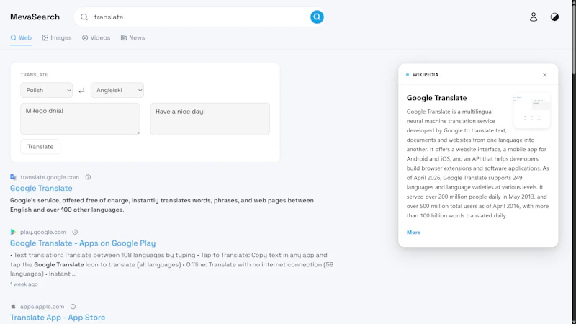
Task: Click the play.google.com URL text
Action: coord(43,232)
